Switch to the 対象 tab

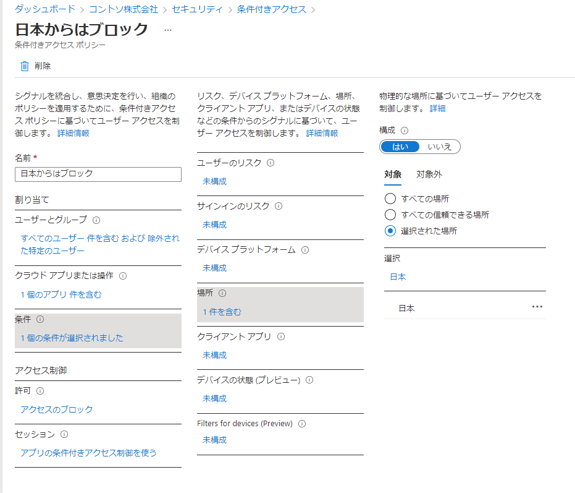(x=393, y=174)
